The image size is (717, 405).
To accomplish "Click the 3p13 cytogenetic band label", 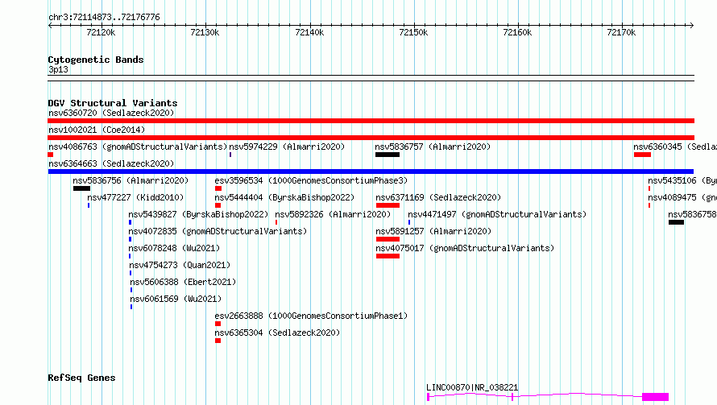I will coord(58,69).
